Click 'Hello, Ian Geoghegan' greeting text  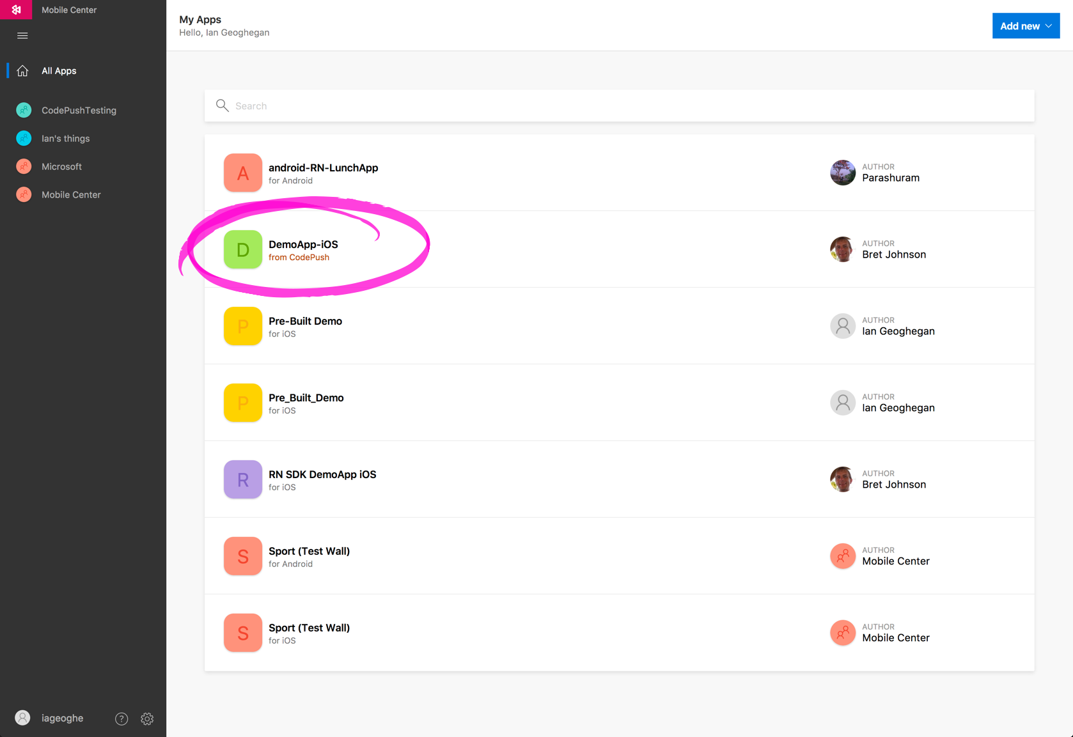(224, 33)
